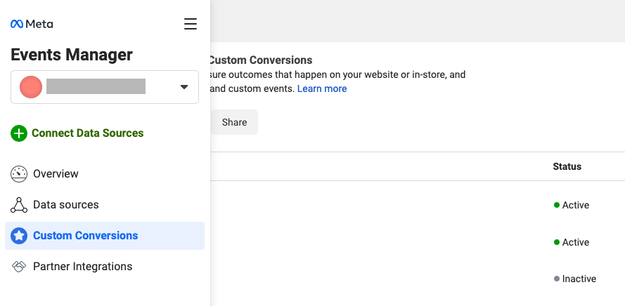Click the red account avatar circle
The width and height of the screenshot is (625, 306).
31,87
